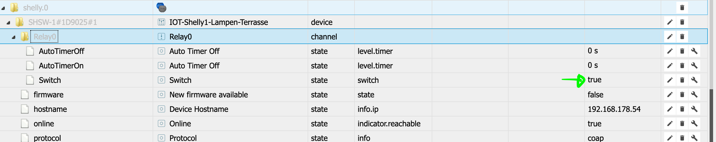Edit the Switch state with pencil icon
Screen dimensions: 716x142
pos(670,80)
